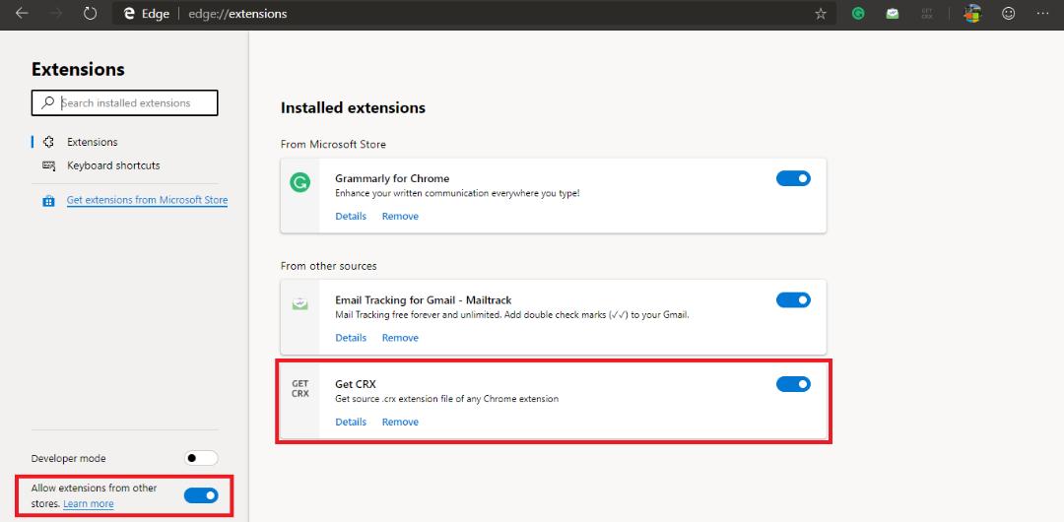This screenshot has height=522, width=1064.
Task: Open the Grammarly toolbar extension icon
Action: coord(858,14)
